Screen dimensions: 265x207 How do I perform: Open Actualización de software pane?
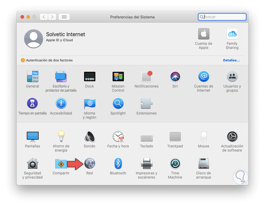coord(232,136)
